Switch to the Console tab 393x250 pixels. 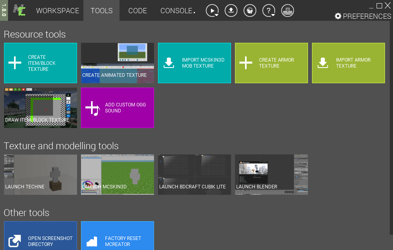pyautogui.click(x=178, y=11)
